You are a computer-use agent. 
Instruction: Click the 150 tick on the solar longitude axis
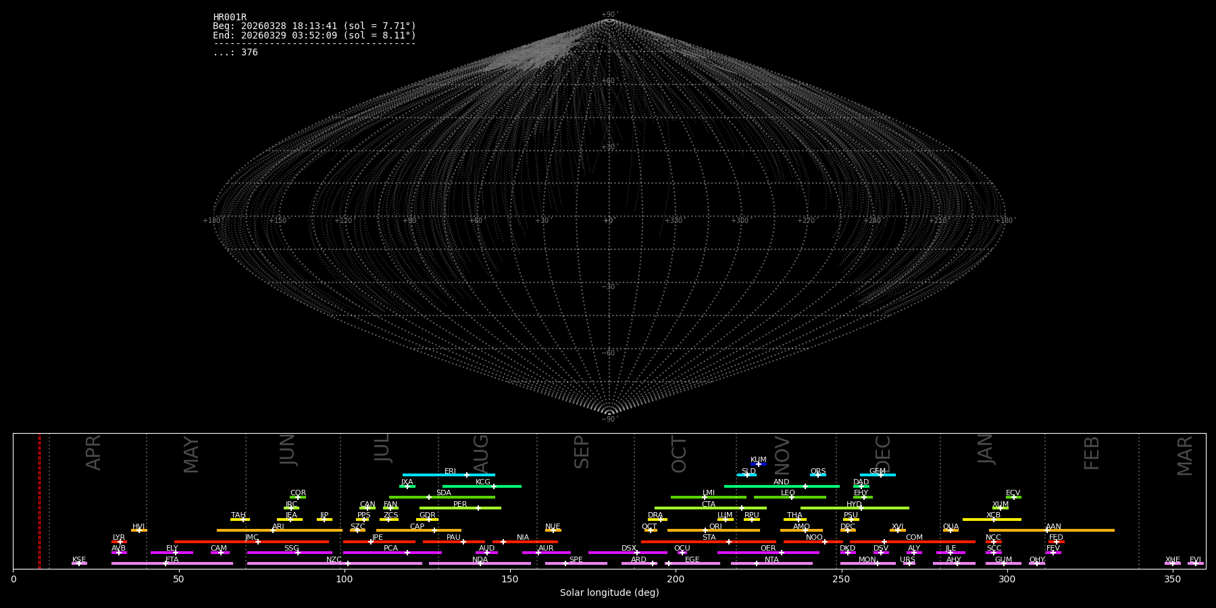510,579
